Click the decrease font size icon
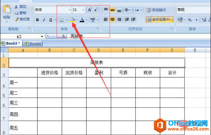The width and height of the screenshot is (211, 135). (96, 10)
